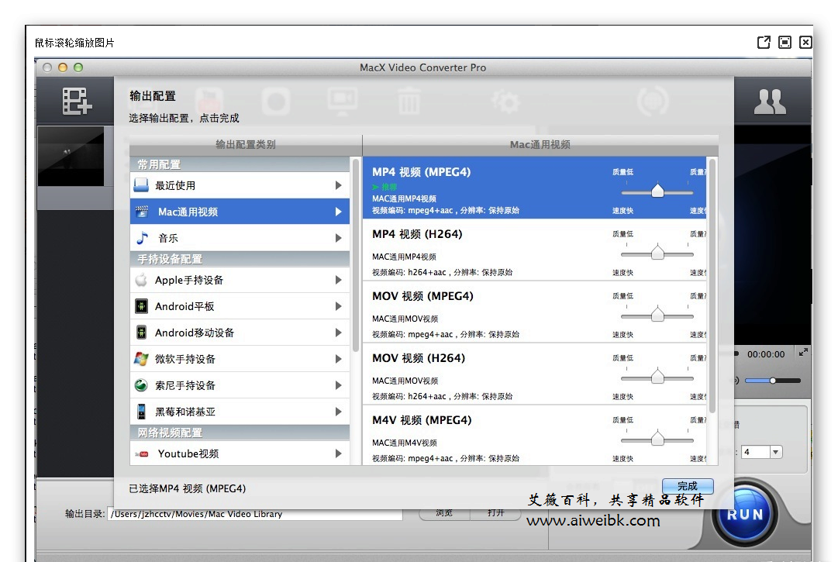This screenshot has width=838, height=562.
Task: Select the MOV 视频 (MPEG4) profile
Action: tap(534, 312)
